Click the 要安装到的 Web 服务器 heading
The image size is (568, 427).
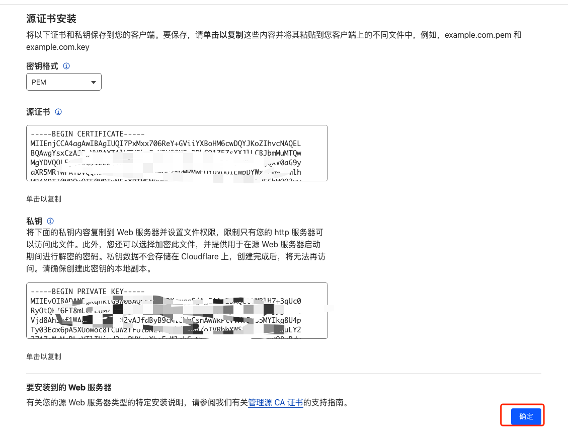(69, 388)
